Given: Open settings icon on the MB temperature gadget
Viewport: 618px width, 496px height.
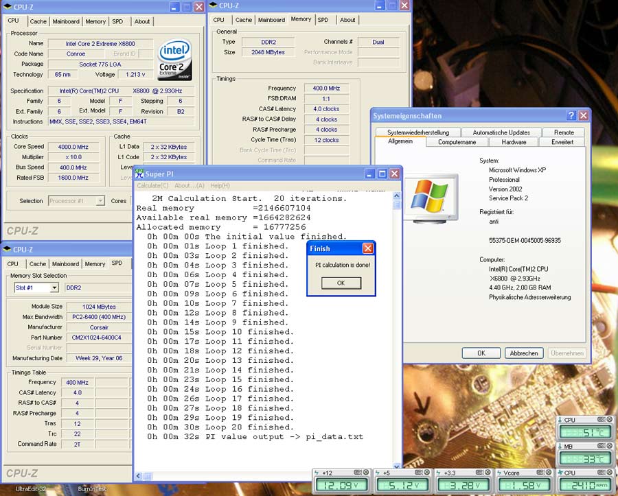Looking at the screenshot, I should (x=602, y=446).
